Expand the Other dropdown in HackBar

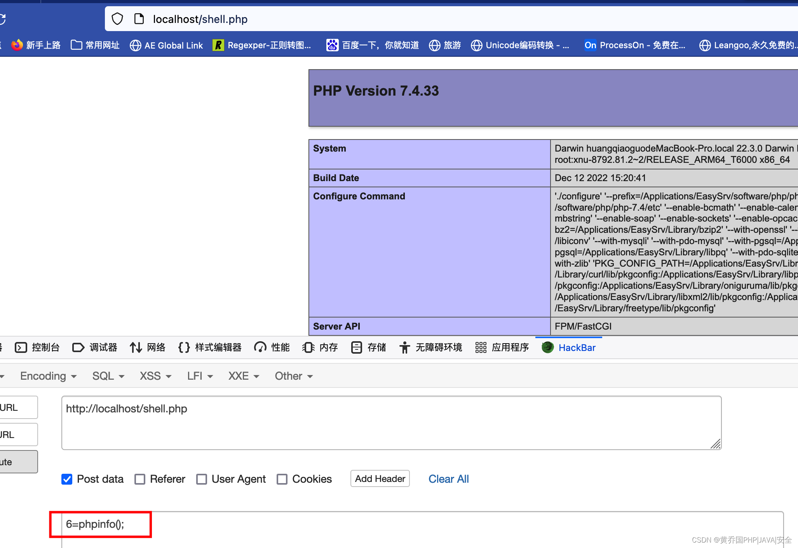pos(294,376)
